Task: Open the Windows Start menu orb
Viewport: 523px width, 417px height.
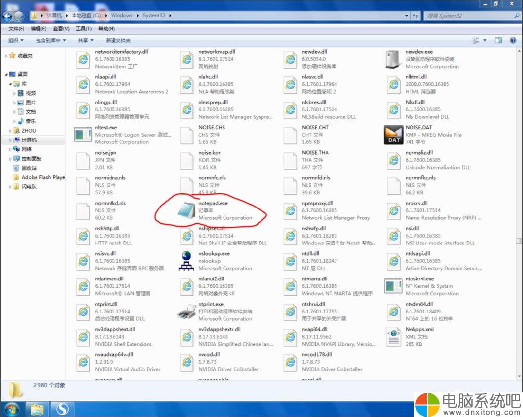Action: [x=12, y=409]
